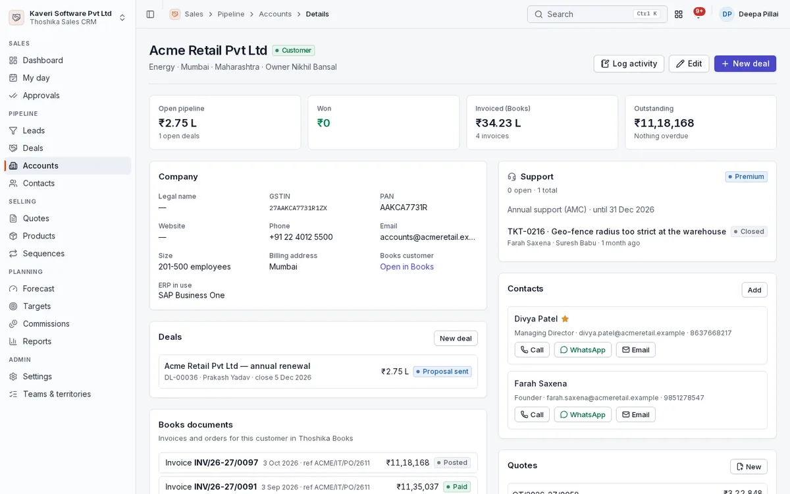The image size is (790, 494).
Task: Click the star icon beside Divya Patel
Action: coord(565,319)
